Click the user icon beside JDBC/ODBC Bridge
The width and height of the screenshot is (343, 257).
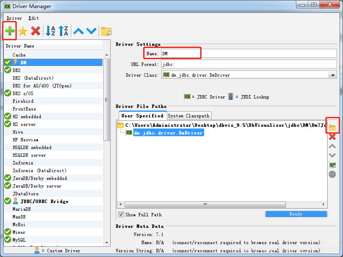[15, 201]
